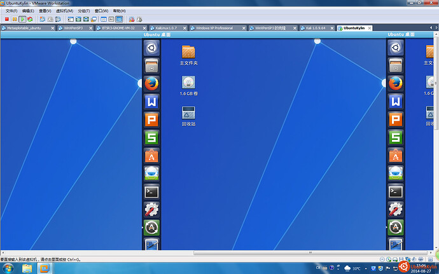Screen dimensions: 439x274
Task: Open Terminal from the left Ubuntu launcher
Action: click(x=151, y=191)
